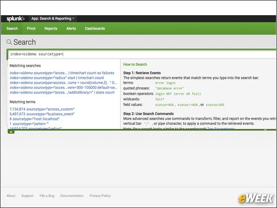Click the 'How to Search' heading
The image size is (277, 208).
coord(135,65)
